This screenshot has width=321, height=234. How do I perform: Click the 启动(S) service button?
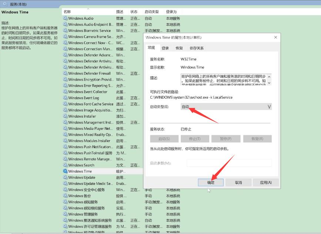pos(164,139)
